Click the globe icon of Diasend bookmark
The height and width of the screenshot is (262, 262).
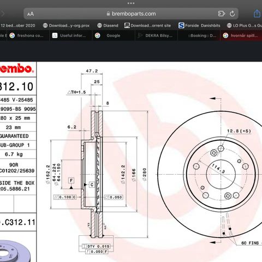click(x=99, y=26)
